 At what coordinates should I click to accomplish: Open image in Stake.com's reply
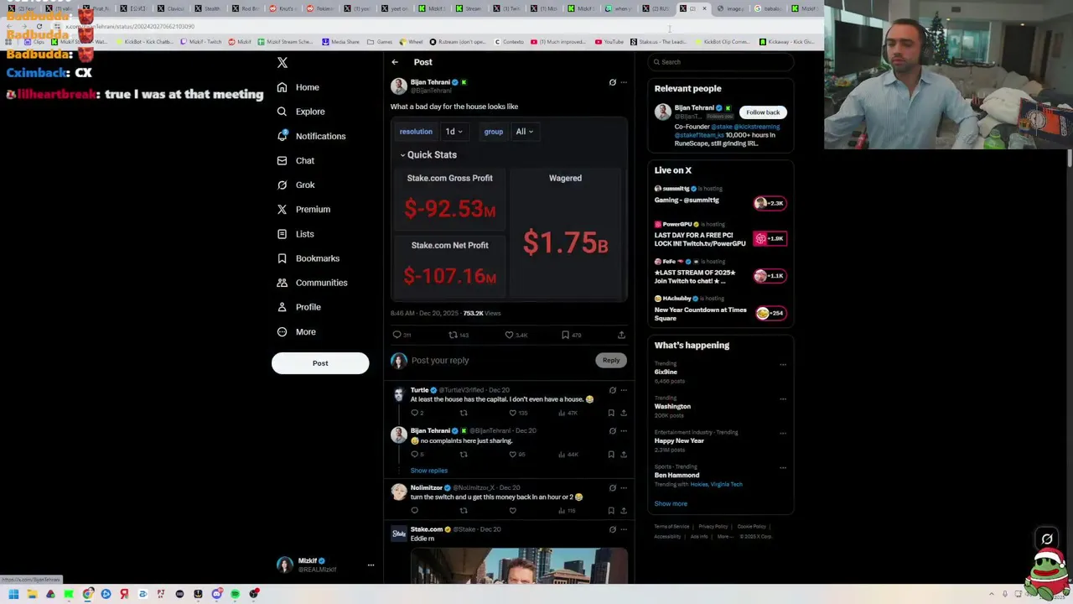pyautogui.click(x=519, y=565)
